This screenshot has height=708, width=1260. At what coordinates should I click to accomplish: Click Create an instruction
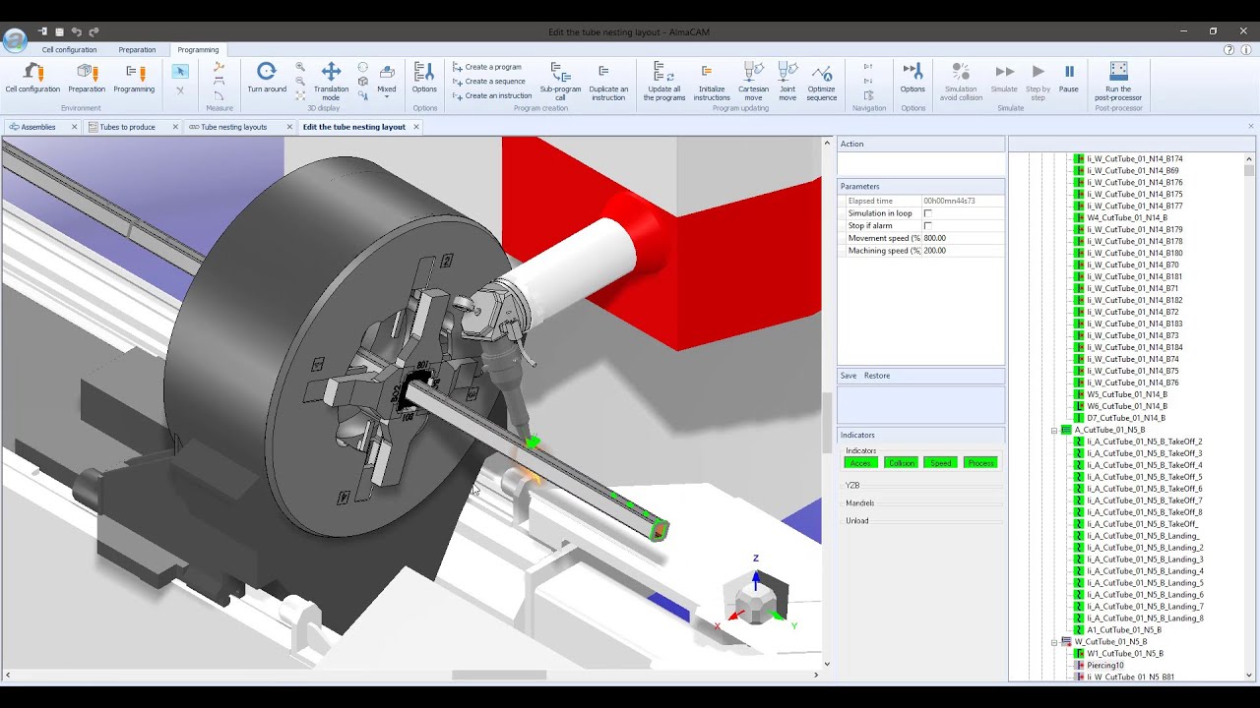(x=492, y=96)
